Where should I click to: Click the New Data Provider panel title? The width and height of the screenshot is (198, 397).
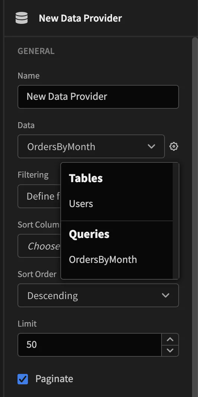(80, 18)
